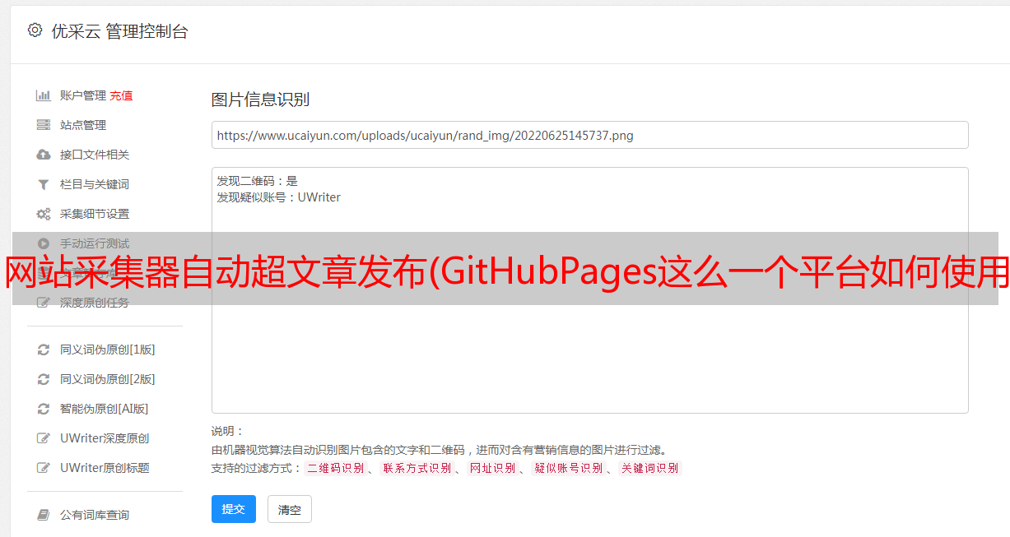Screen dimensions: 1010x537
Task: Click the cloud upload icon for 接口文件相关
Action: pyautogui.click(x=44, y=155)
